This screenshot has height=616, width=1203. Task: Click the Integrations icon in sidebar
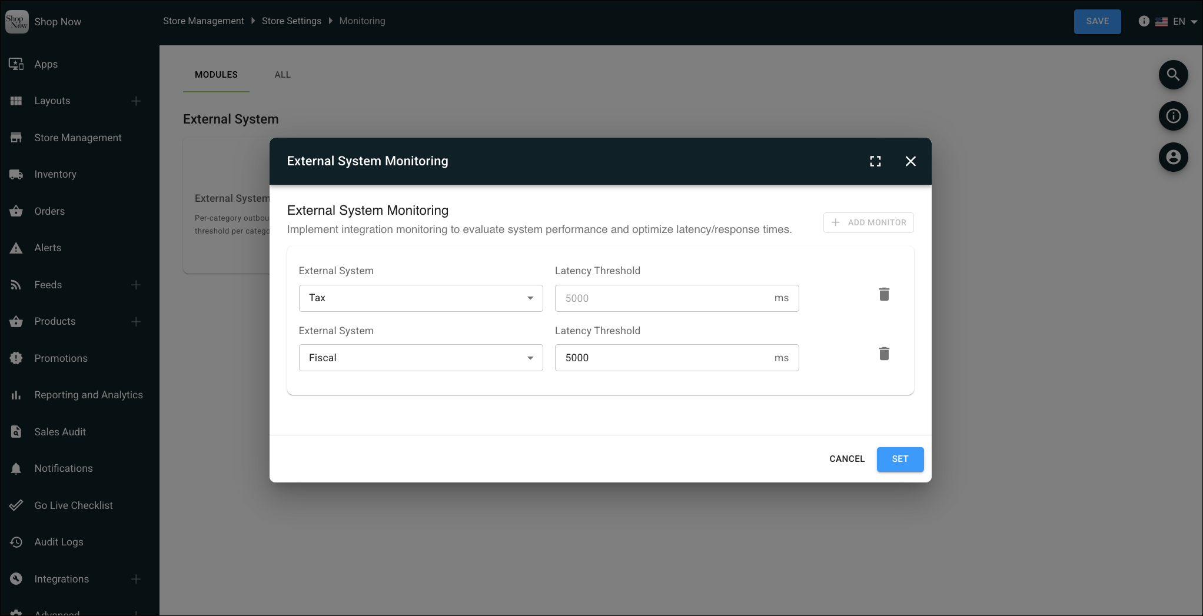pos(16,579)
